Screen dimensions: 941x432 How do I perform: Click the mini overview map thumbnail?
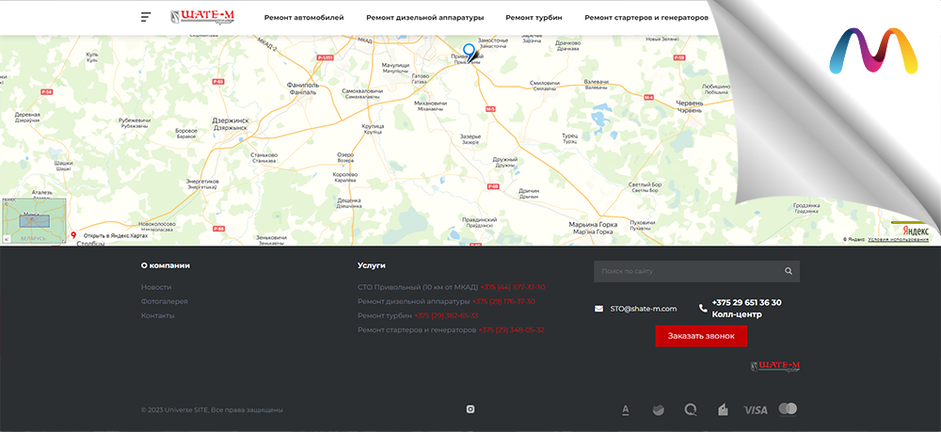34,221
